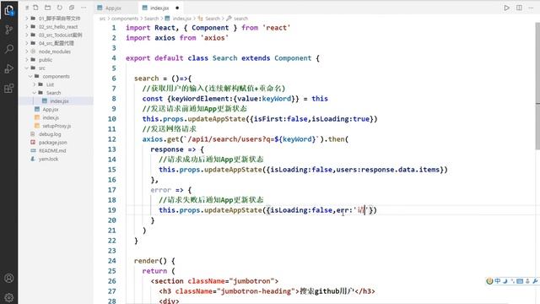Open input method soft keyboard
This screenshot has height=304, width=540.
pos(520,281)
